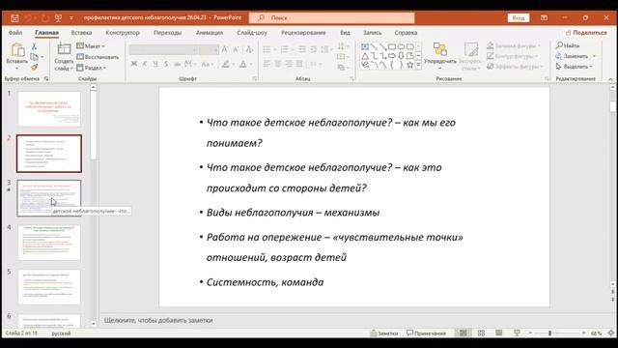Fit slide to window icon

(611, 333)
